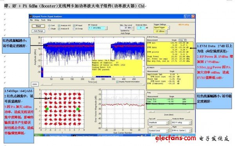Click the 'EVM all' measurement row
235x146 pixels.
pos(168,43)
